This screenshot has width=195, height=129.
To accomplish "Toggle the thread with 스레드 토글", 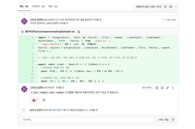I will (169, 20).
